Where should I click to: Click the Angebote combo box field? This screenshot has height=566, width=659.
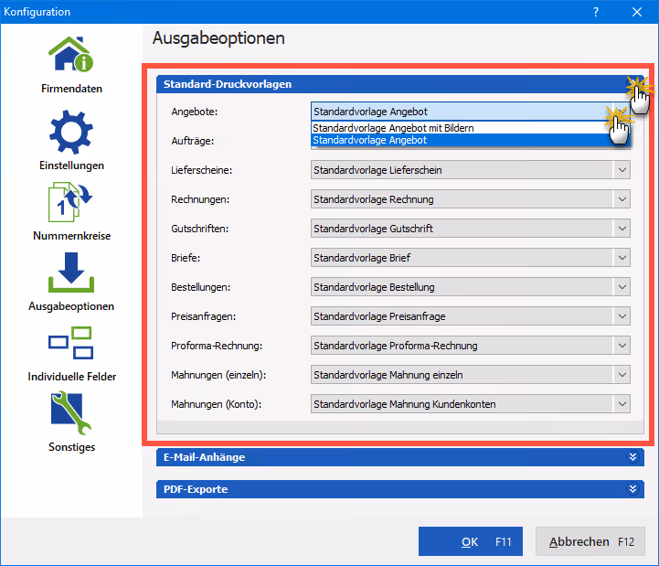pos(471,112)
